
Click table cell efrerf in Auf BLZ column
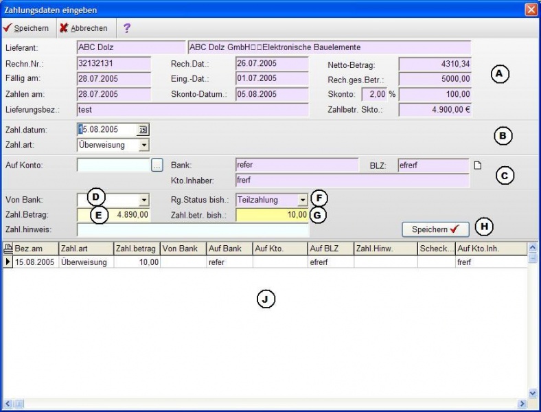(330, 262)
